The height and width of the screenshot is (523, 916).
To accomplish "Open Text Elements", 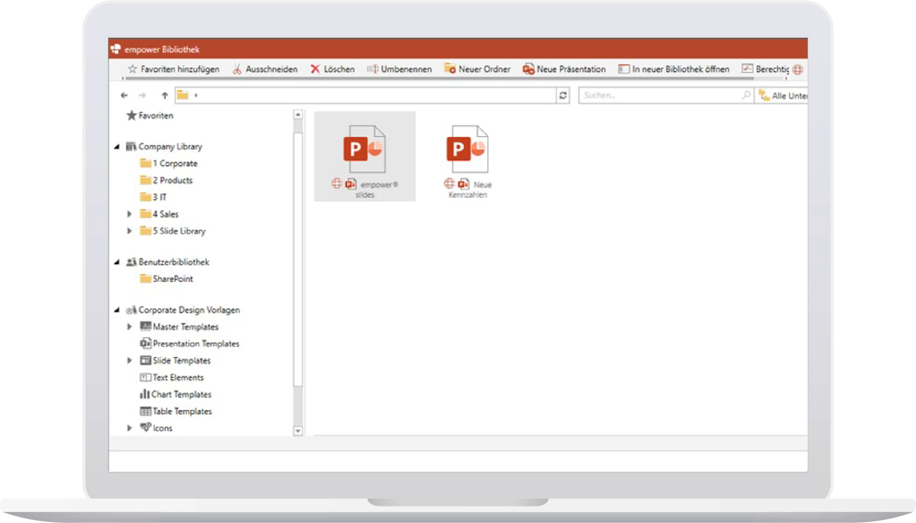I will [171, 377].
